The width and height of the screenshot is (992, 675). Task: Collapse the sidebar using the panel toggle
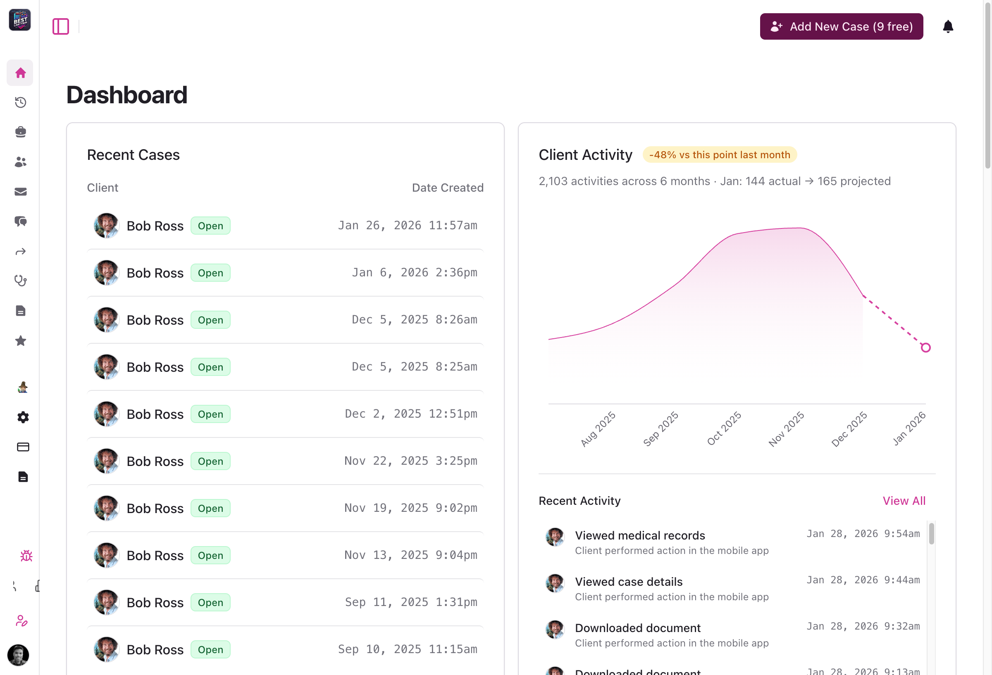click(x=61, y=26)
